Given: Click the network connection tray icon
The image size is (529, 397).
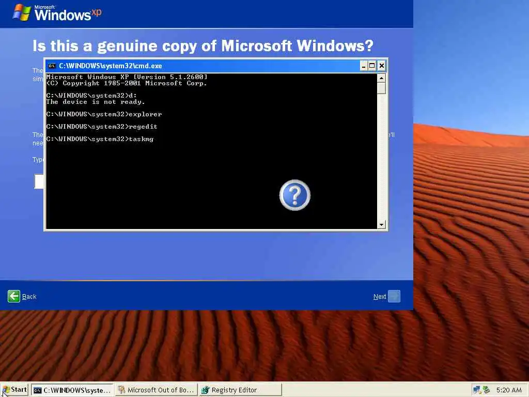Looking at the screenshot, I should pos(477,390).
